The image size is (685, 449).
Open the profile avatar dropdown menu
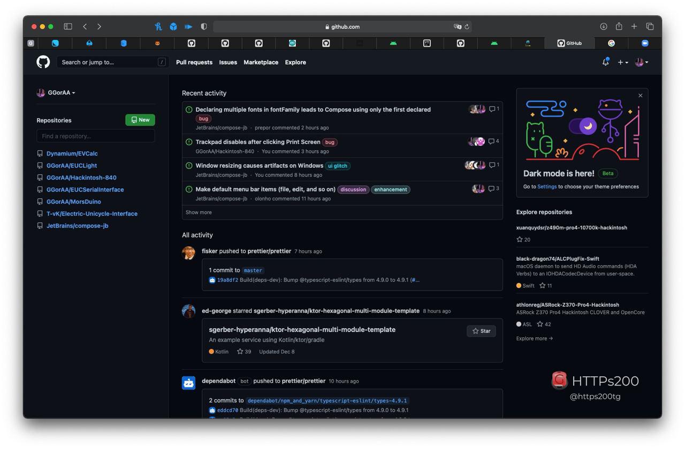(642, 62)
